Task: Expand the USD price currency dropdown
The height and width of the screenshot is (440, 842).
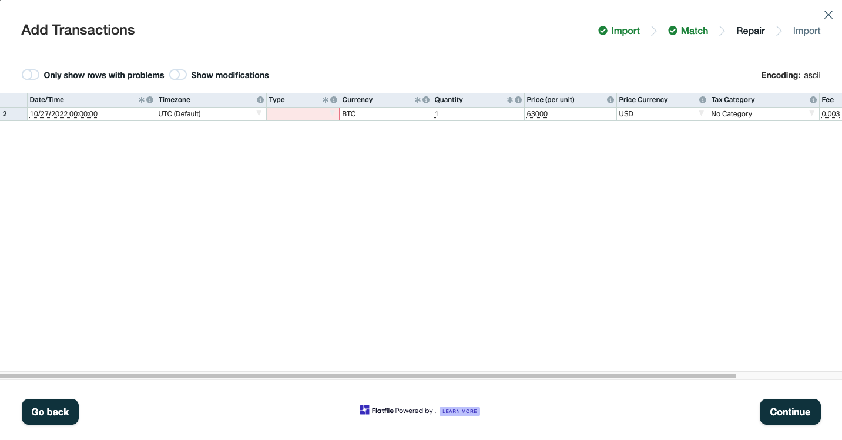Action: (x=701, y=113)
